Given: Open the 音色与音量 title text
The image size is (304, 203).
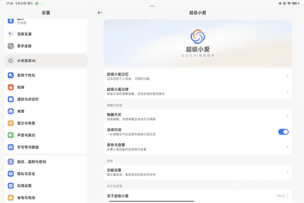Looking at the screenshot, I should [x=116, y=145].
